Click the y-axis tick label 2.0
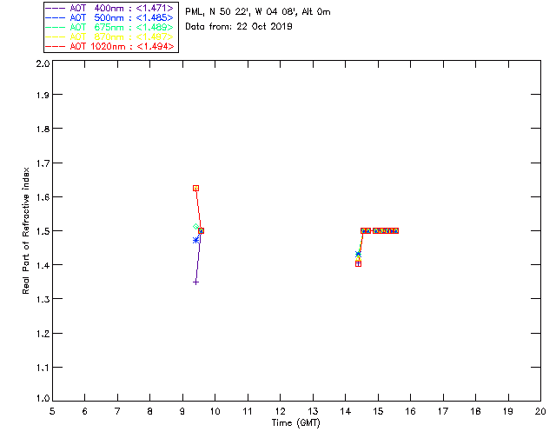 43,63
